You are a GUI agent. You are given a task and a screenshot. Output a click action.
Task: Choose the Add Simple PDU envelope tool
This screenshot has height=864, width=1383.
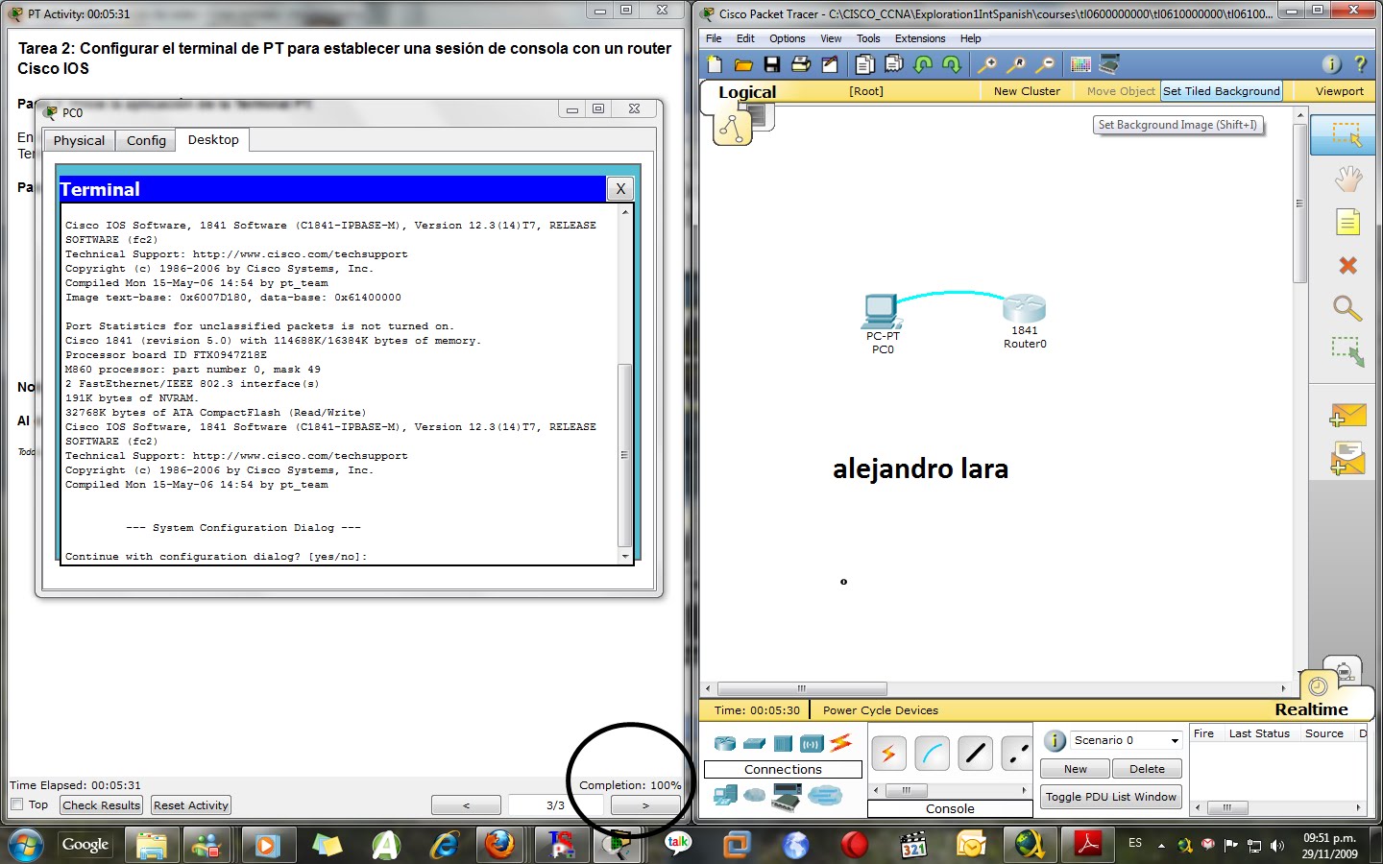pos(1348,415)
